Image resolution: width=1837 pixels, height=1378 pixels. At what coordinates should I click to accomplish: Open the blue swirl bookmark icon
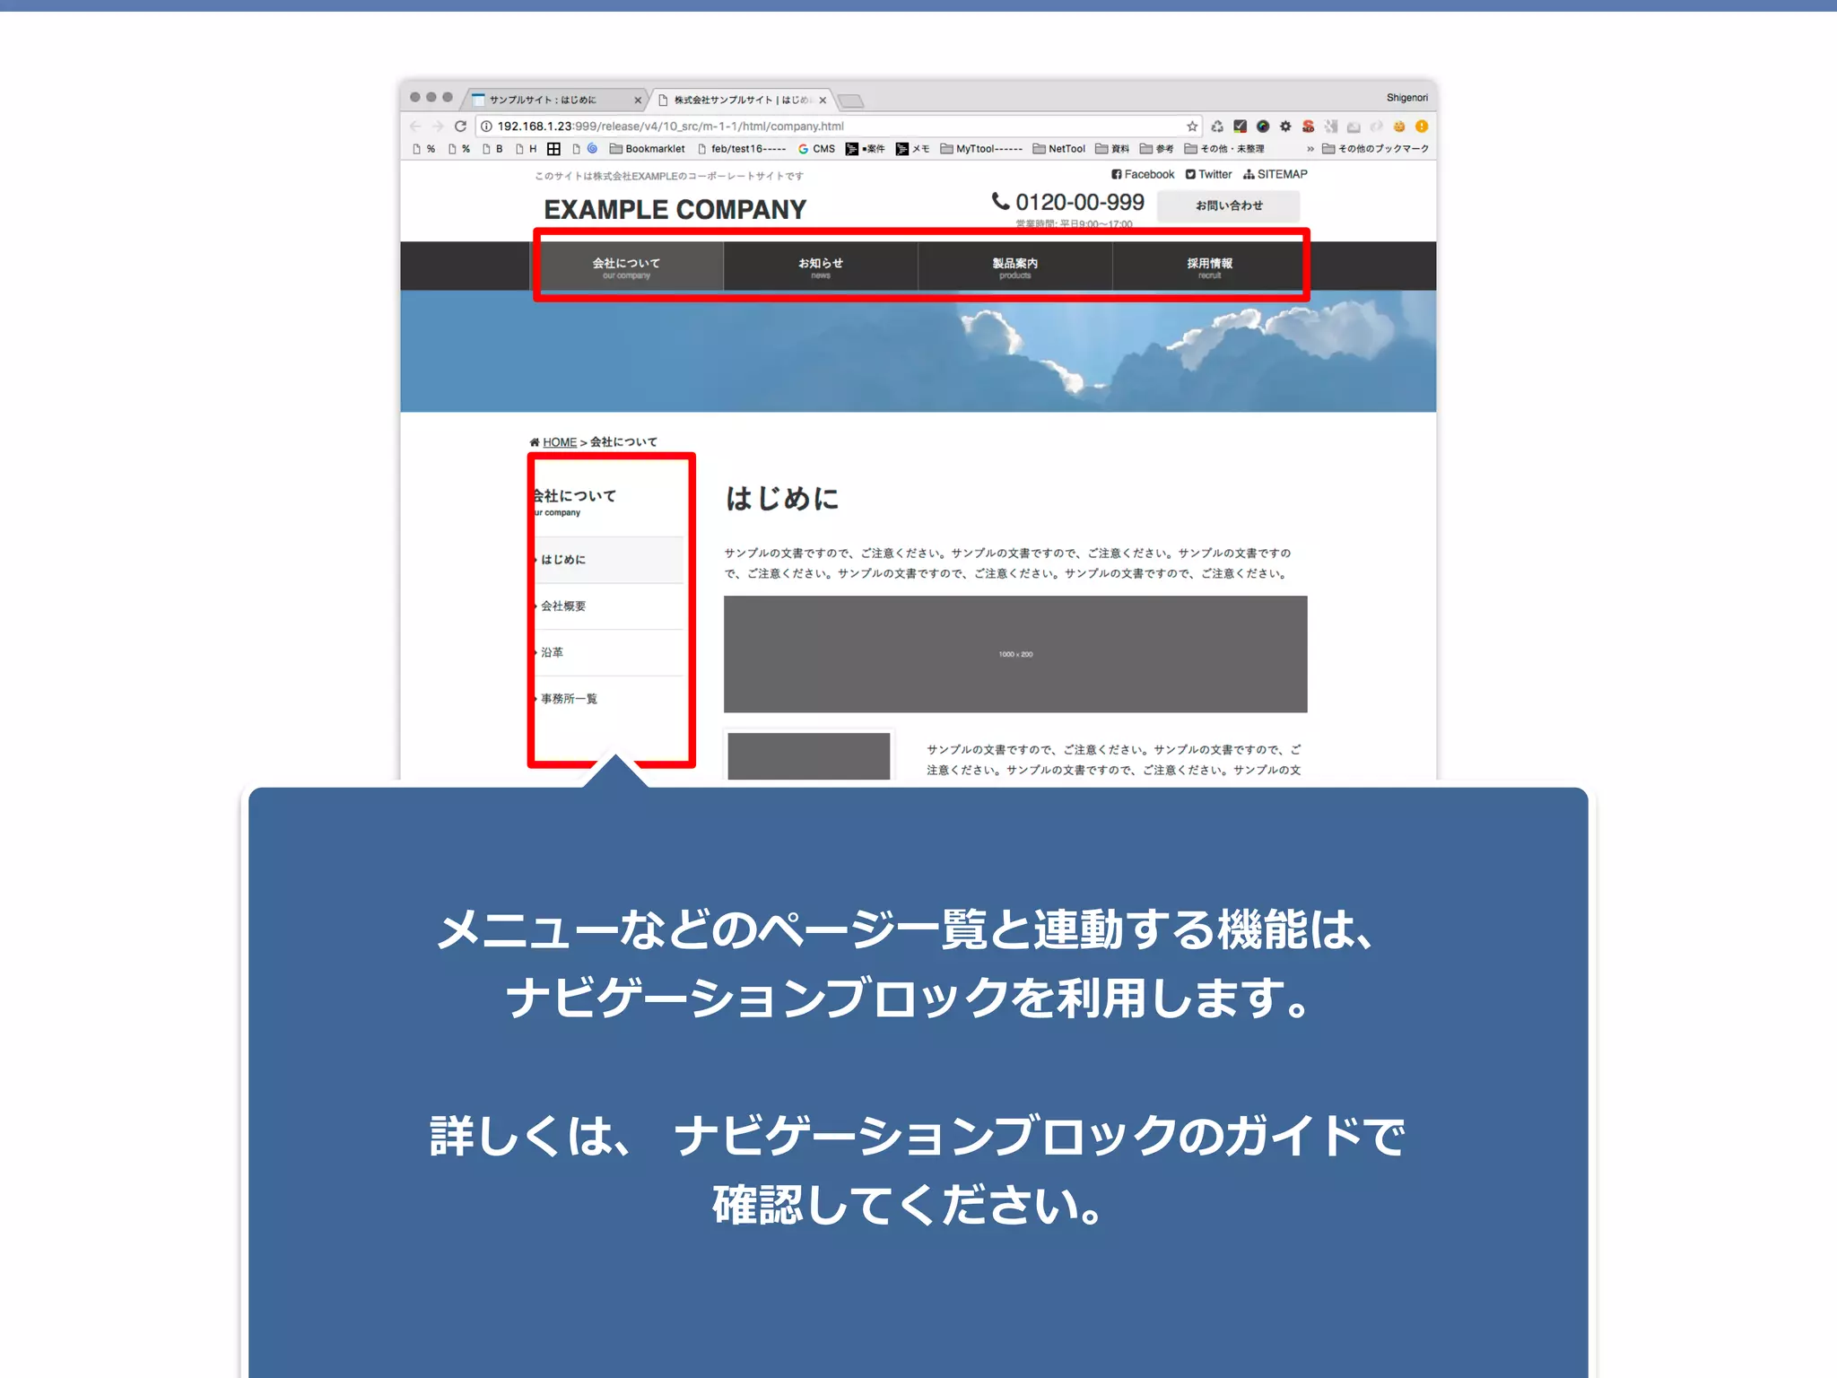(x=592, y=149)
